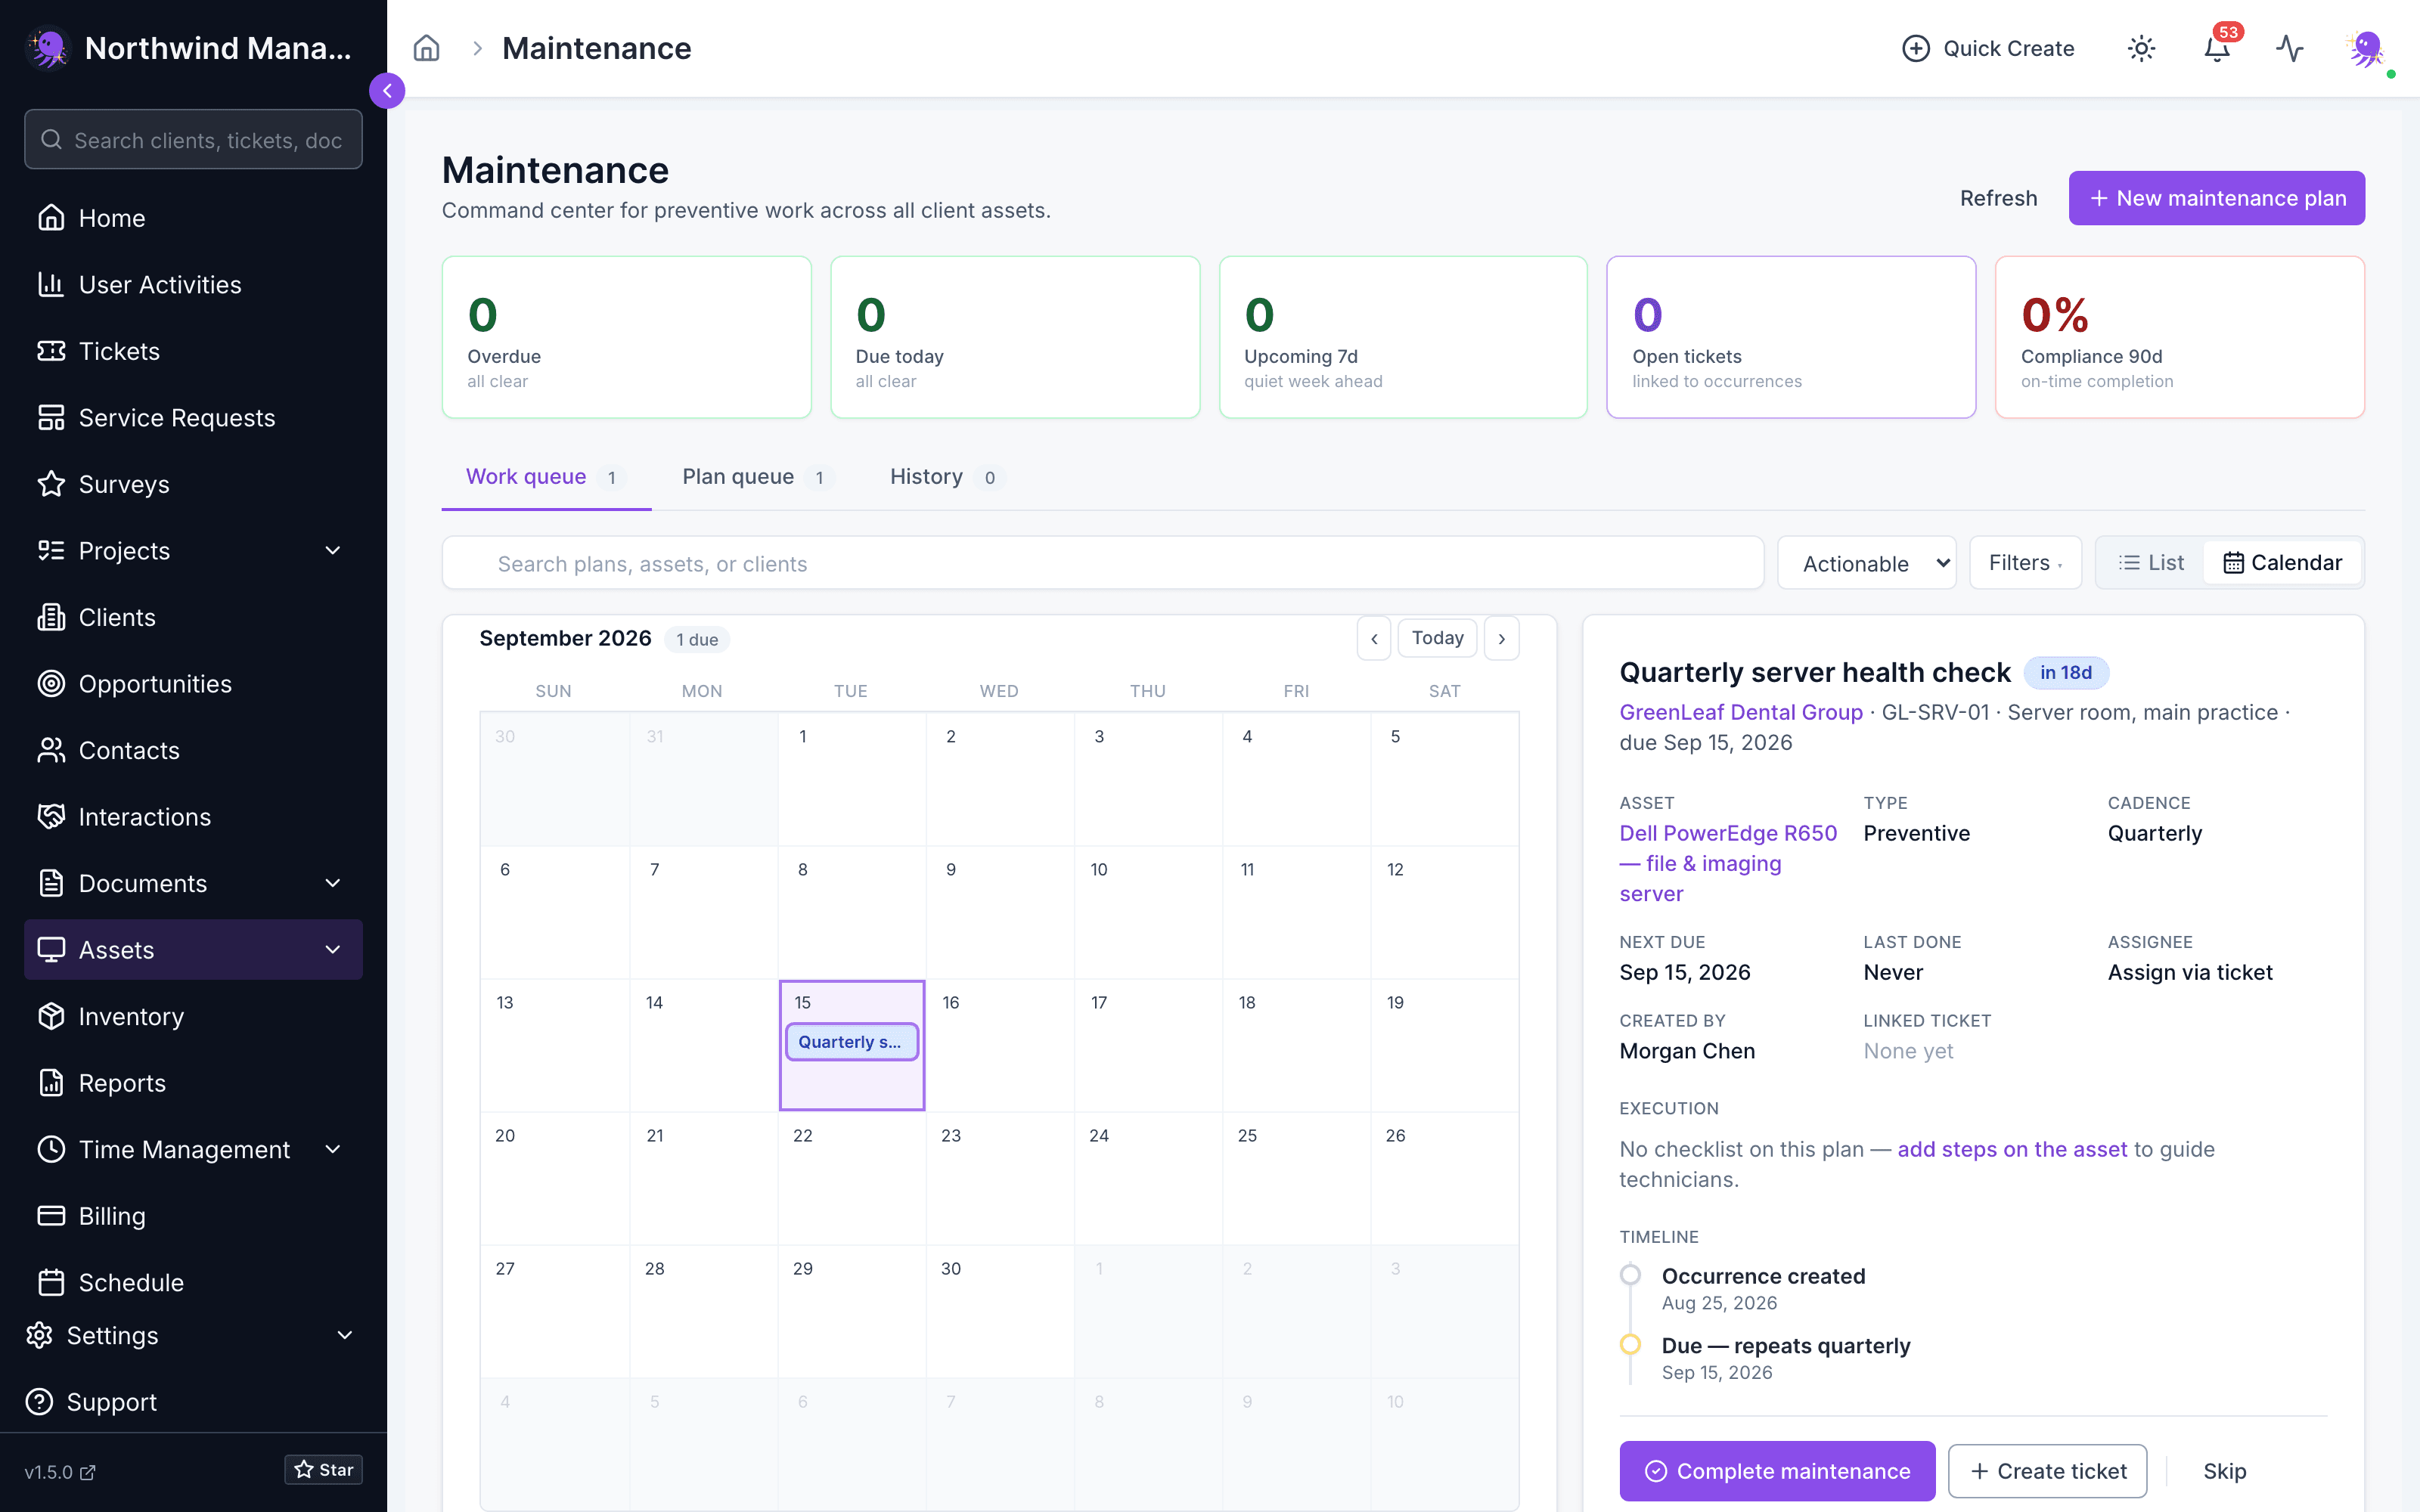Switch to Calendar view
The width and height of the screenshot is (2420, 1512).
pos(2282,563)
